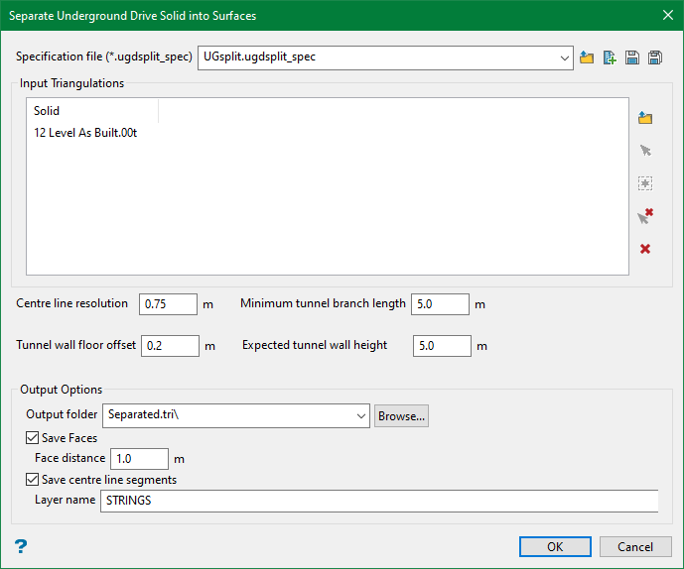Click the Save As specification icon
The width and height of the screenshot is (684, 569).
[x=655, y=57]
